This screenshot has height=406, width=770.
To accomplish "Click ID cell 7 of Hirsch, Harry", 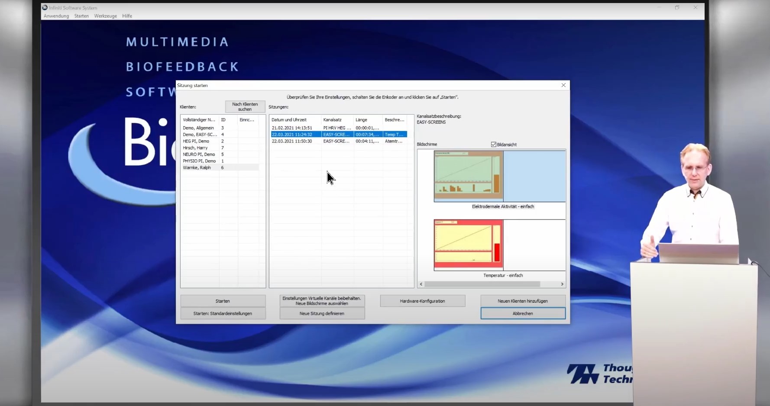I will tap(223, 148).
